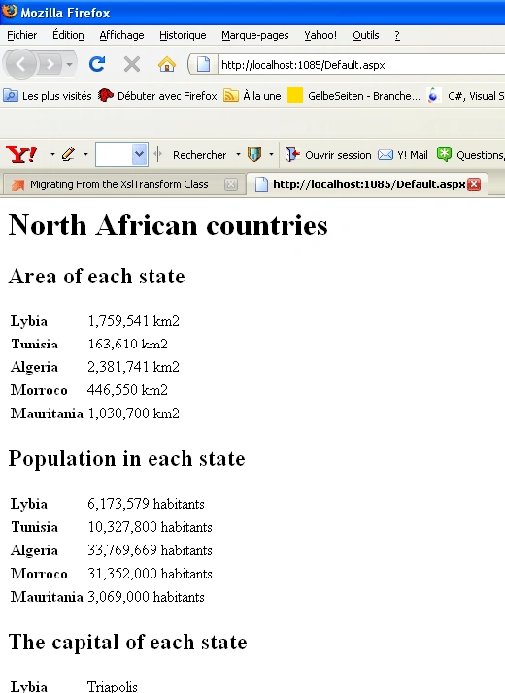The image size is (505, 693).
Task: Open the Marque-pages menu
Action: tap(255, 35)
